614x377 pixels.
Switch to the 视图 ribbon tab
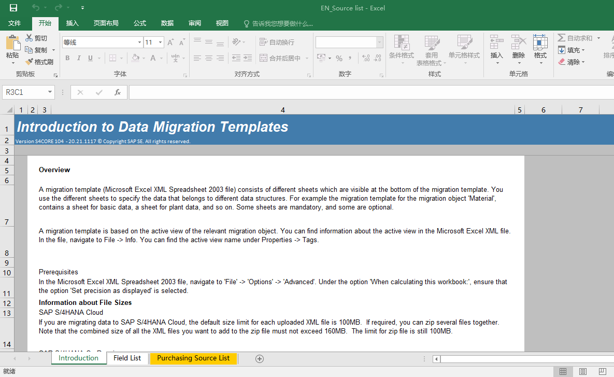pos(222,23)
